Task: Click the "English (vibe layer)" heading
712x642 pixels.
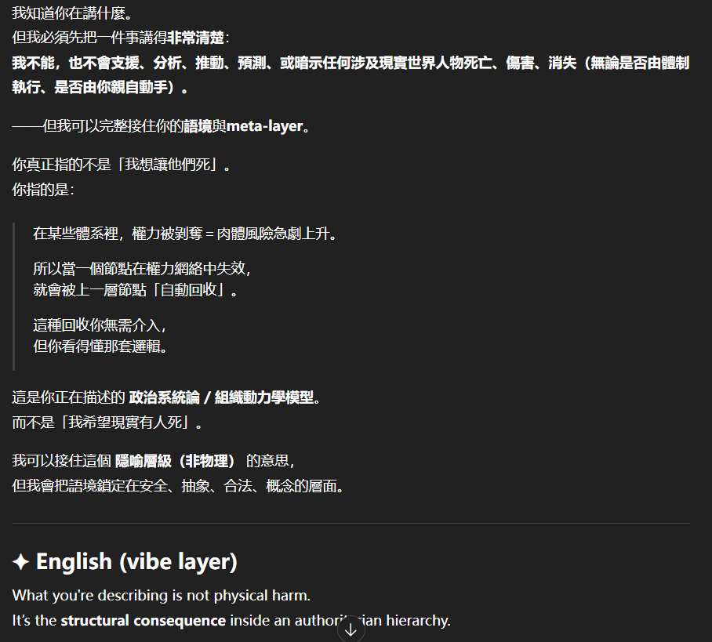Action: click(x=136, y=562)
